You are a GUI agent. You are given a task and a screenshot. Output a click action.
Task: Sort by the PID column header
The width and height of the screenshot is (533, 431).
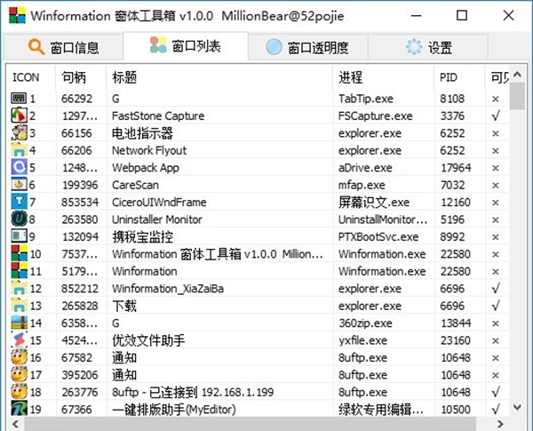click(459, 77)
